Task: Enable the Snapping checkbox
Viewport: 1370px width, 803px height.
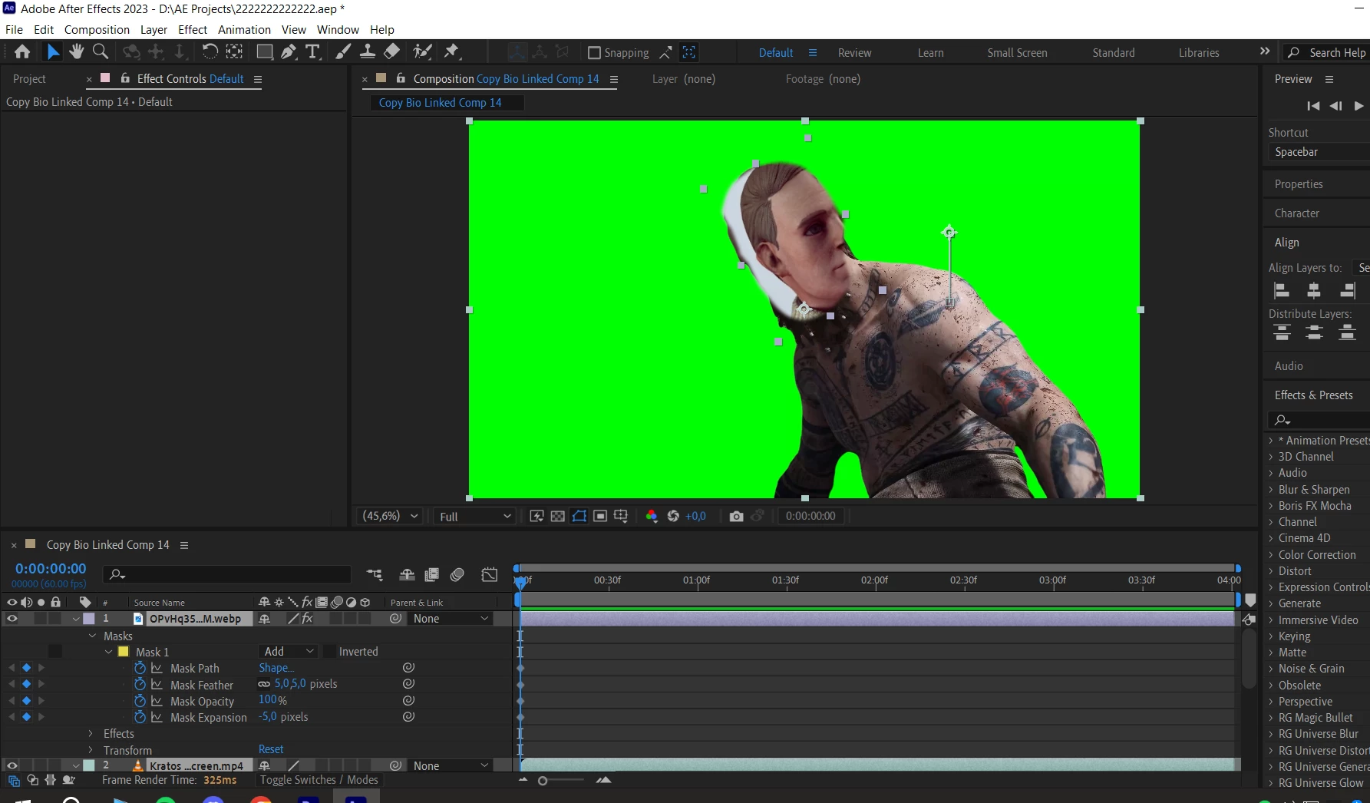Action: coord(594,52)
